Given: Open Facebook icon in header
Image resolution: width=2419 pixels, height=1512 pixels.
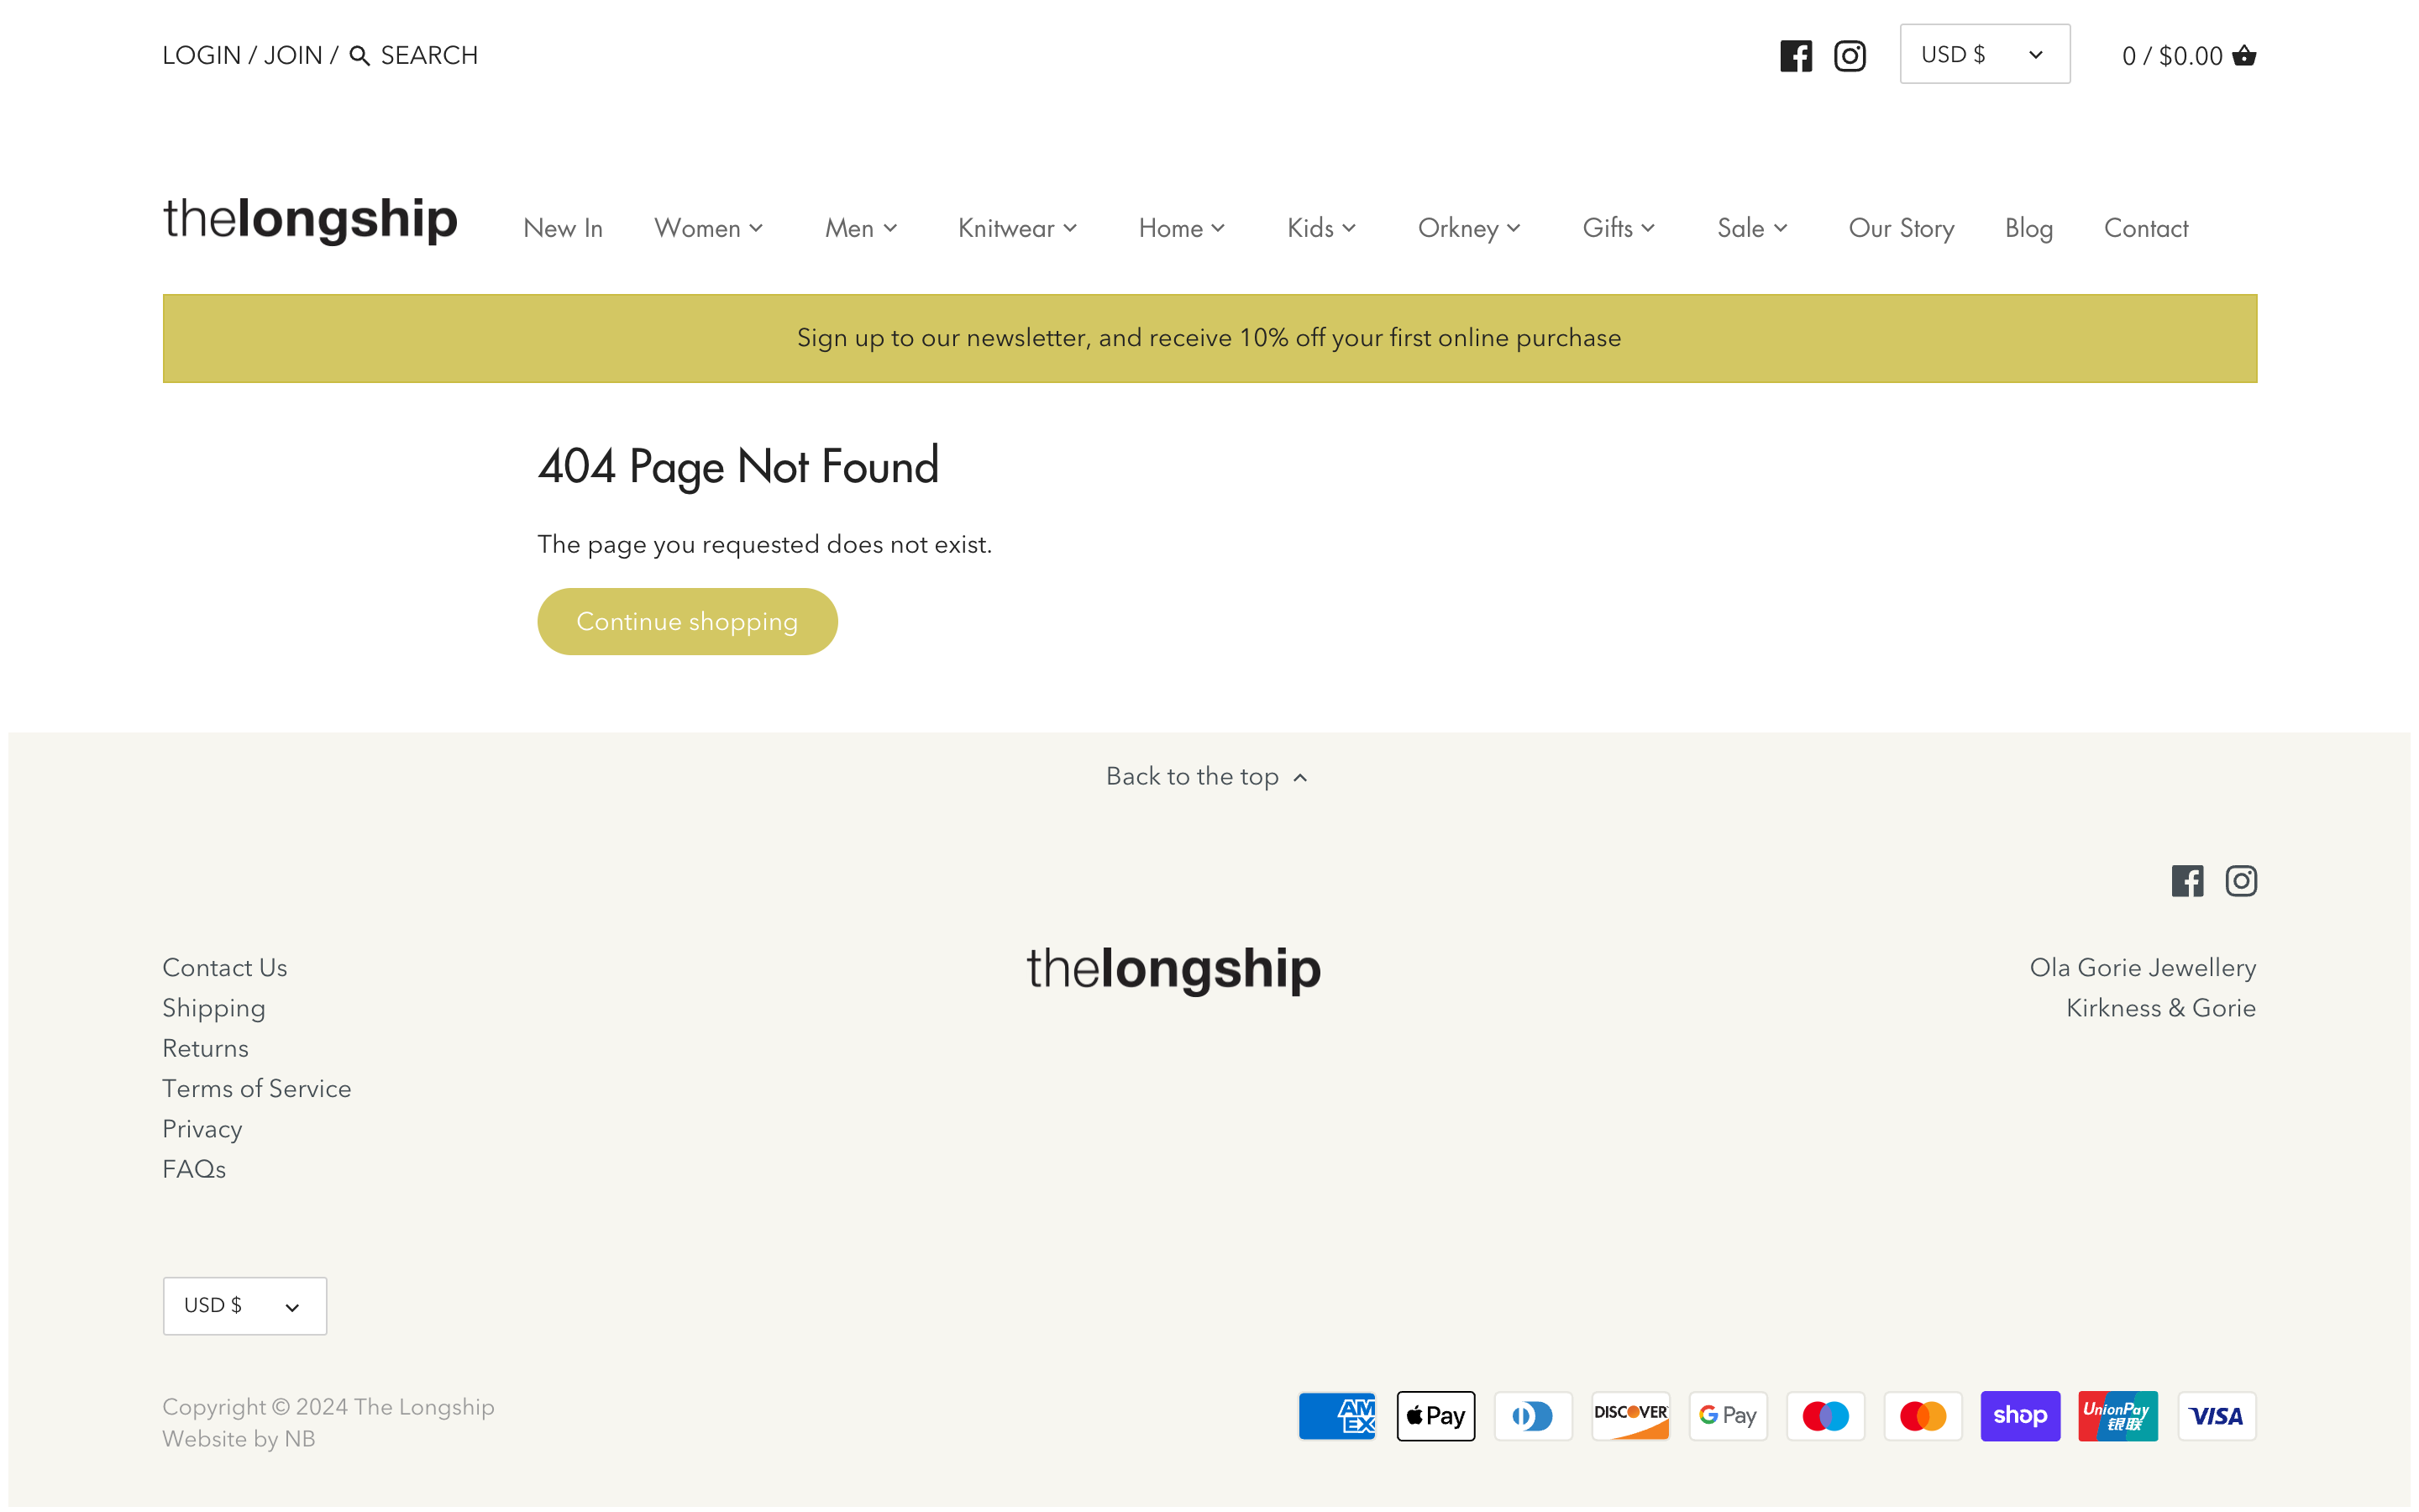Looking at the screenshot, I should coord(1795,56).
